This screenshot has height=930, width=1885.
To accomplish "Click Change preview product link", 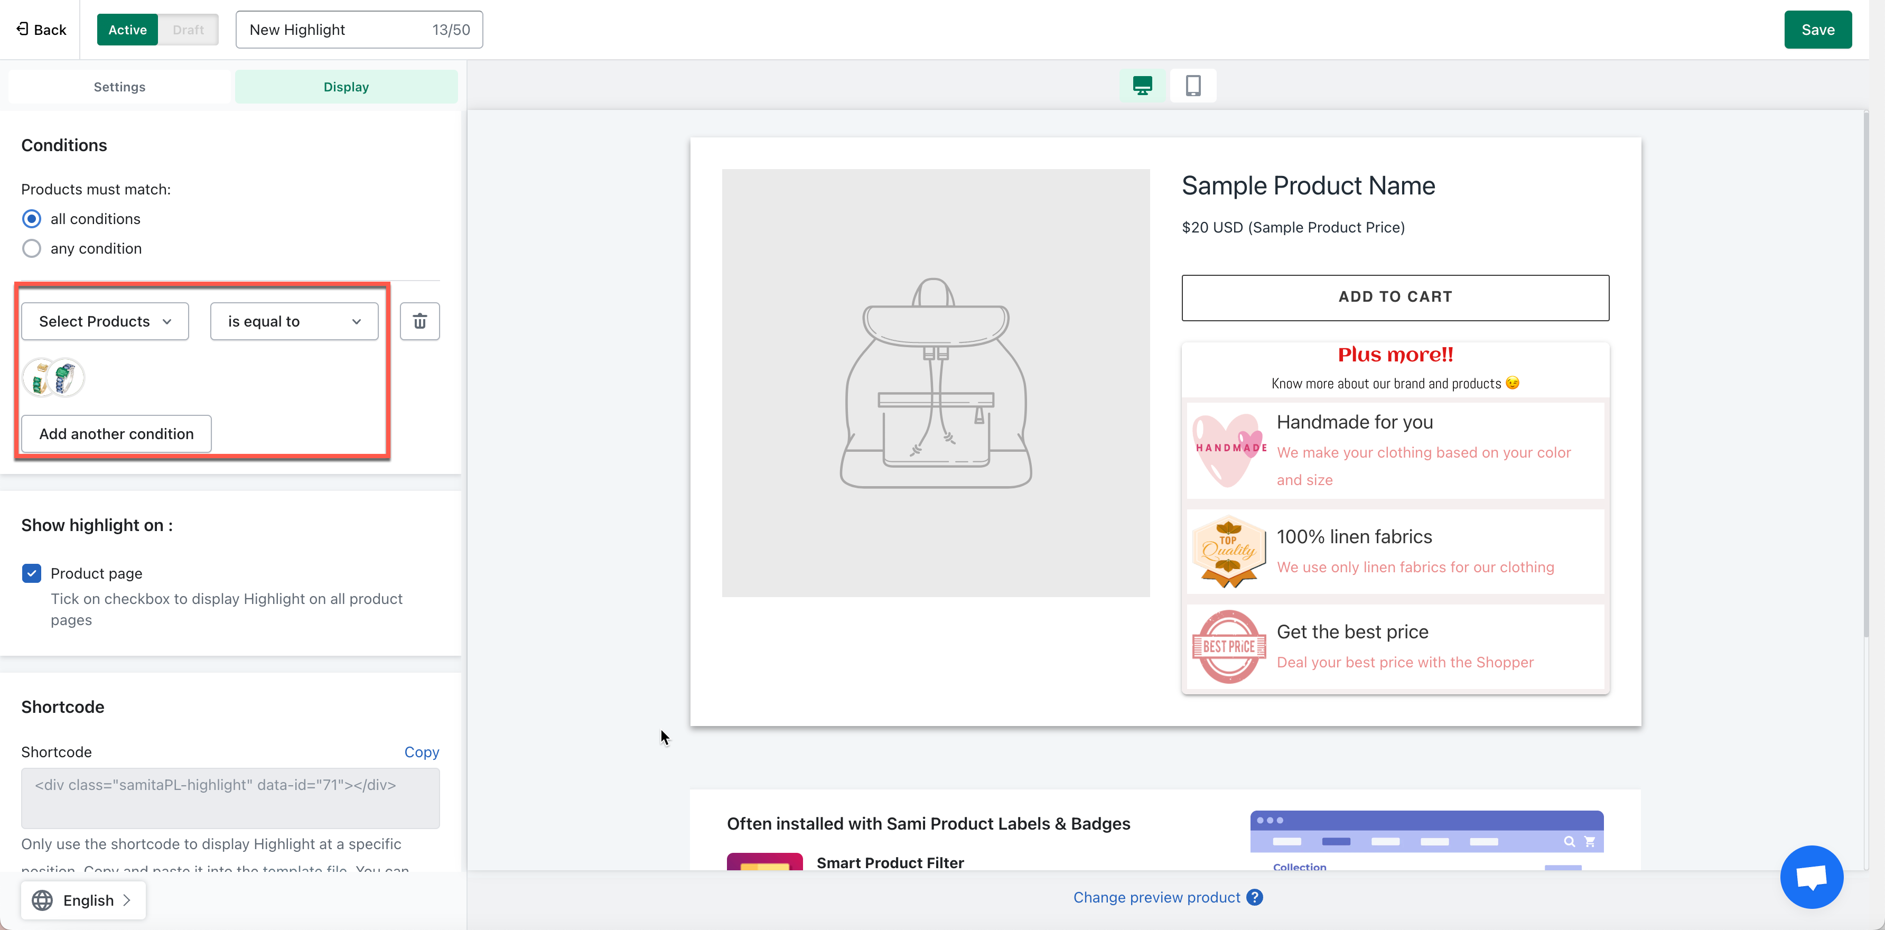I will point(1156,897).
